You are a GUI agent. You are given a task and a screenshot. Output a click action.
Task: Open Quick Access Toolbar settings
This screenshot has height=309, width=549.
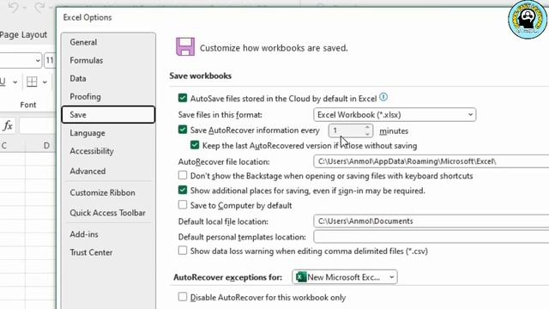point(108,213)
